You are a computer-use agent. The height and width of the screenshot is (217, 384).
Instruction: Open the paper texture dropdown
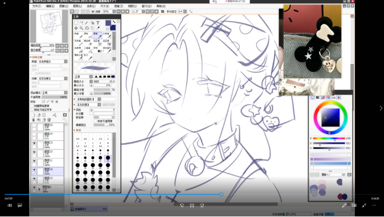click(x=53, y=61)
